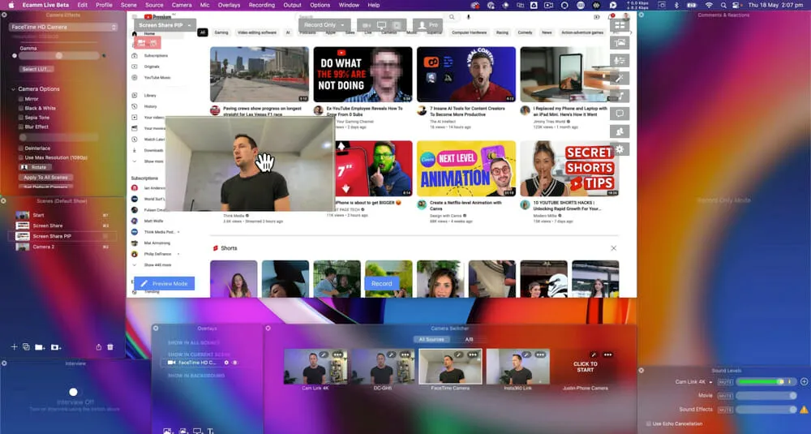Delete scene using the trash icon
Viewport: 811px width, 434px height.
coord(110,347)
